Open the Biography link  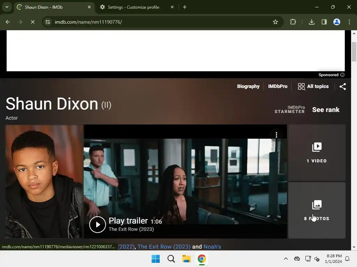click(248, 86)
